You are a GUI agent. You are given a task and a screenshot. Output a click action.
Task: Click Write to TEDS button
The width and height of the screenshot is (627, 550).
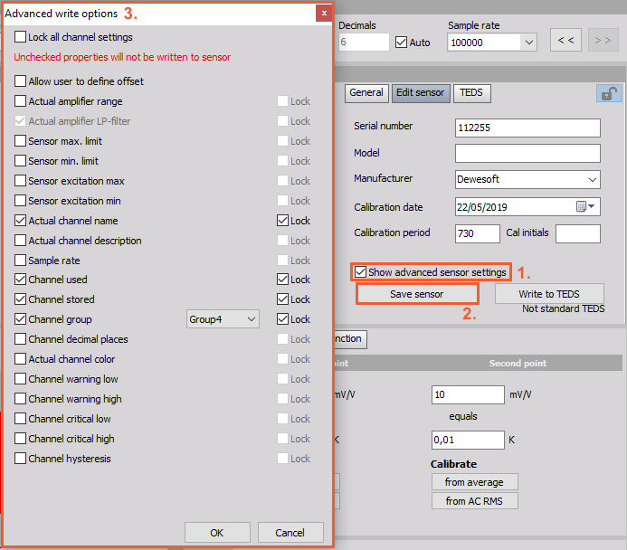click(x=549, y=294)
